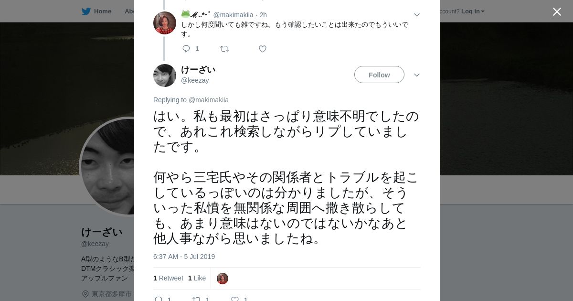View the 1 Retweet list

click(x=168, y=278)
